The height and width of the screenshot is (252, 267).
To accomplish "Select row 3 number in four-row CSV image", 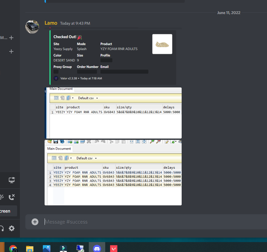I will [50, 181].
